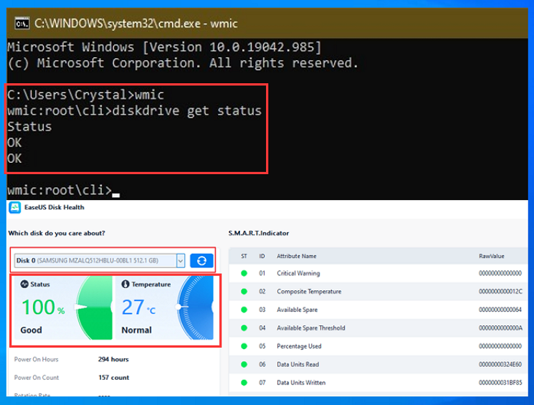The width and height of the screenshot is (534, 405).
Task: Select the Percentage Used attribute name
Action: [x=299, y=346]
